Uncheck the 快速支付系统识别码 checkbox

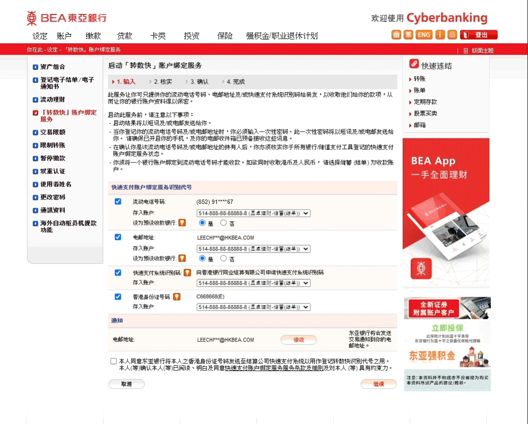tap(118, 272)
